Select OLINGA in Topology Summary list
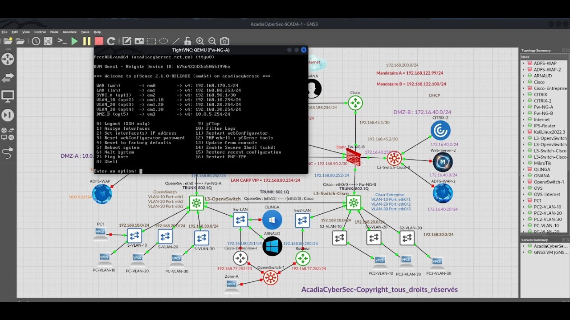The height and width of the screenshot is (320, 570). click(542, 169)
